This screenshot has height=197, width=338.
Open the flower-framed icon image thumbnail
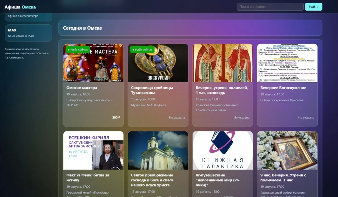tap(287, 150)
